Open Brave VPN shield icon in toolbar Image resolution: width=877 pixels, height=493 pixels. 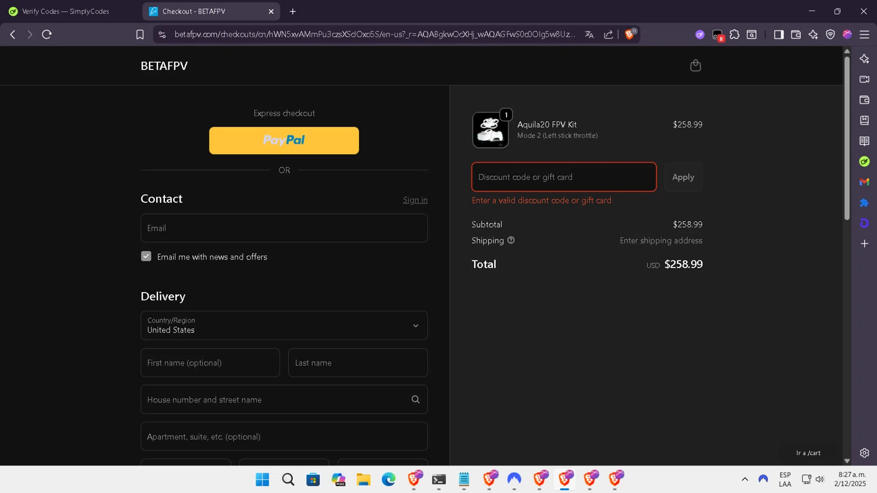(830, 34)
